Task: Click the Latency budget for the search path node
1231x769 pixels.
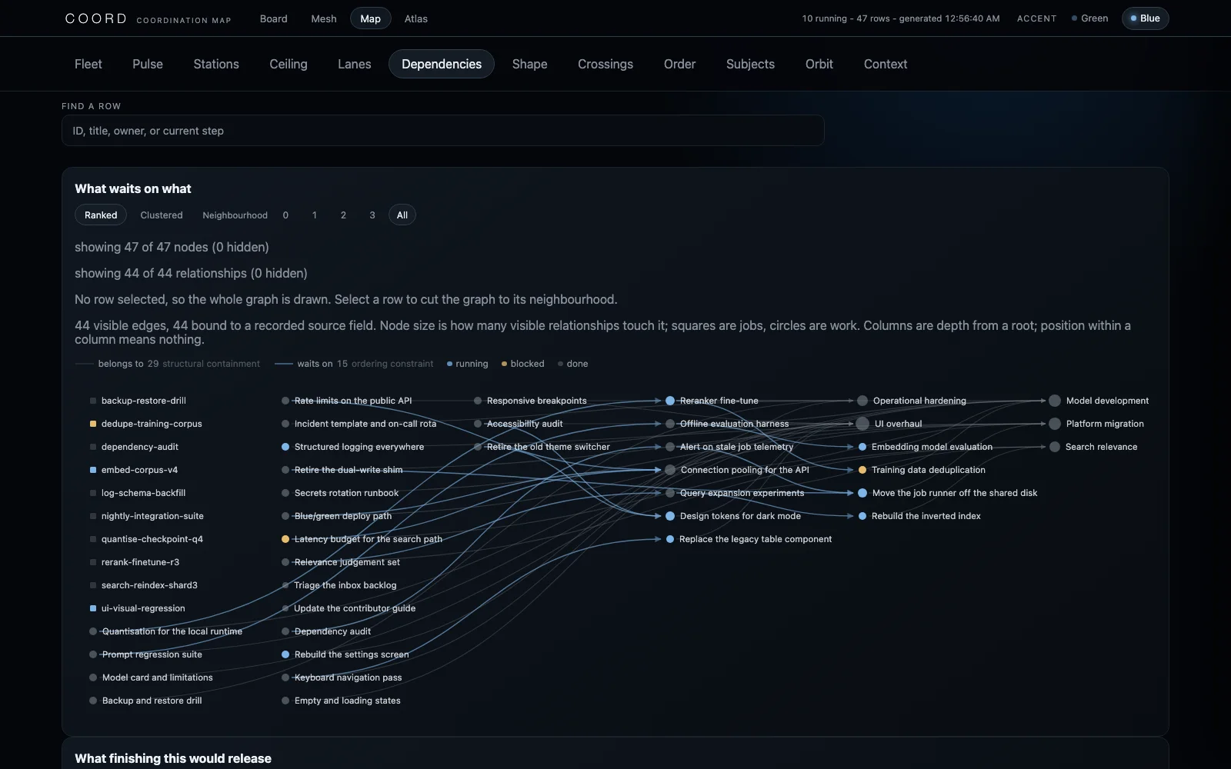Action: click(x=285, y=539)
